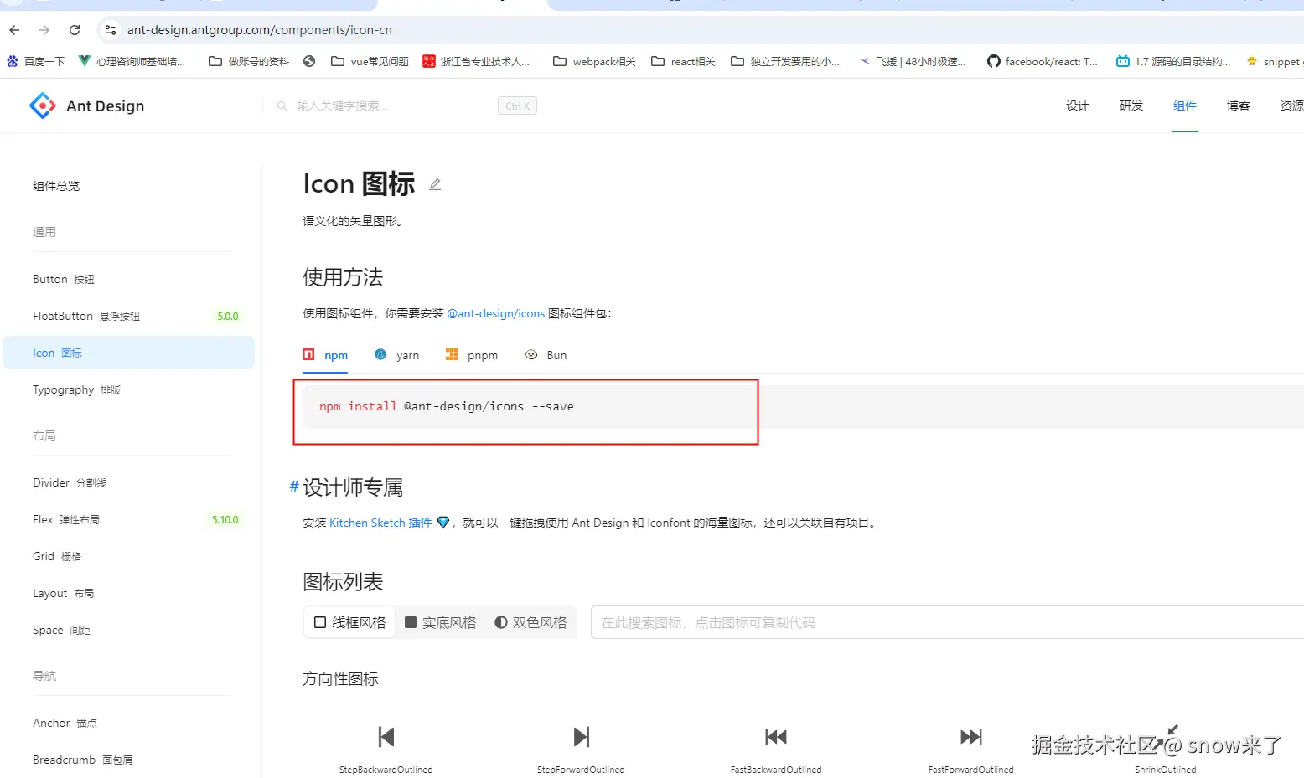This screenshot has height=778, width=1304.
Task: Open the 百度一下 bookmark
Action: [35, 61]
